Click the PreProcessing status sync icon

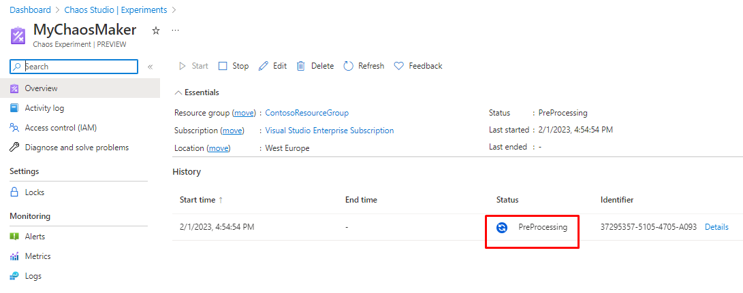tap(502, 228)
